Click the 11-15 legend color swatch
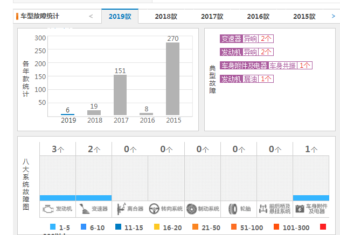340x235 pixels. [118, 227]
